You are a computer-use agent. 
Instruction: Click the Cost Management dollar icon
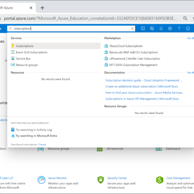click(x=160, y=180)
